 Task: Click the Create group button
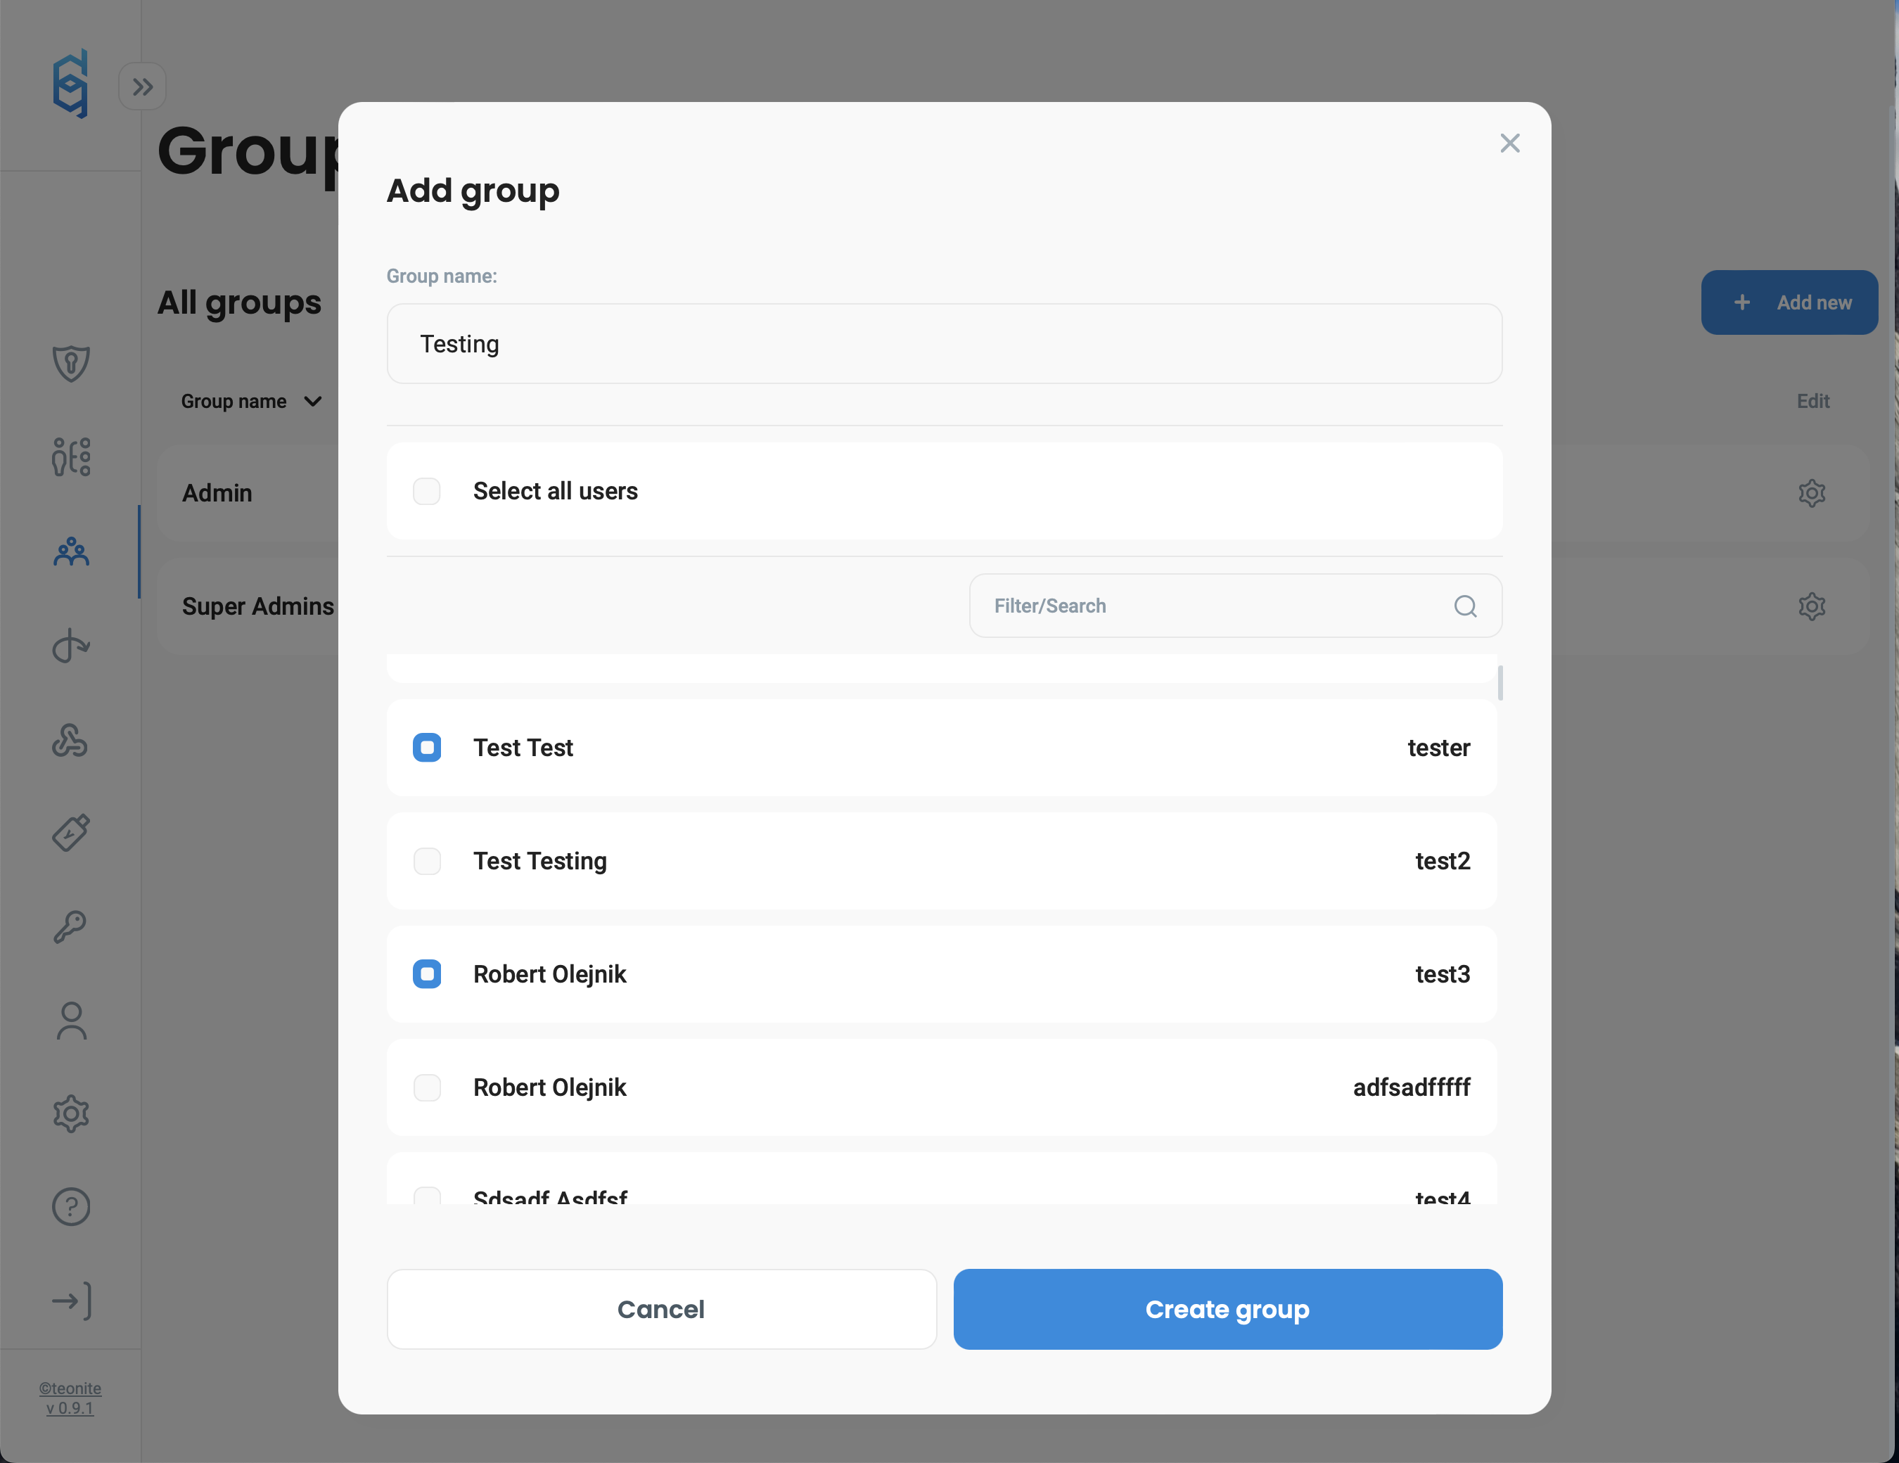[1227, 1309]
